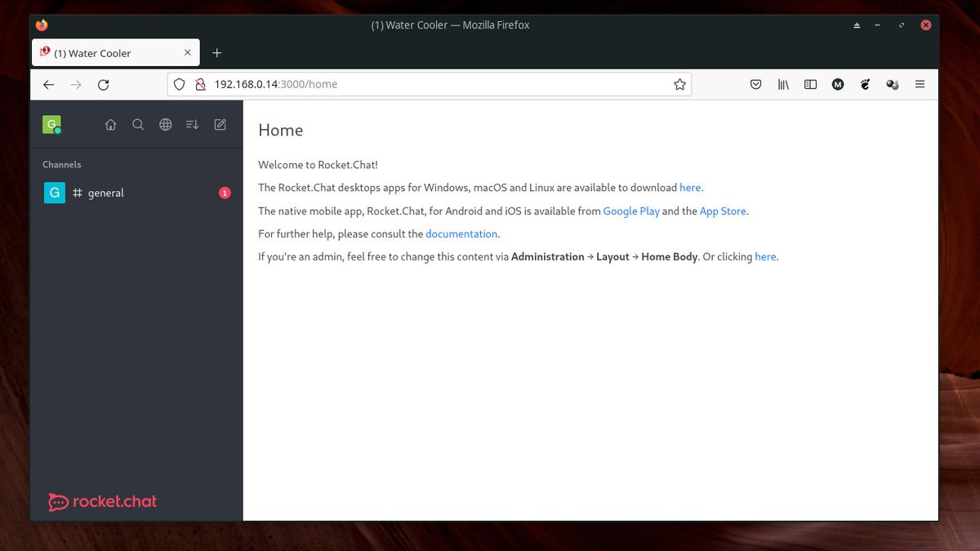Open the Firefox Library

pyautogui.click(x=783, y=84)
